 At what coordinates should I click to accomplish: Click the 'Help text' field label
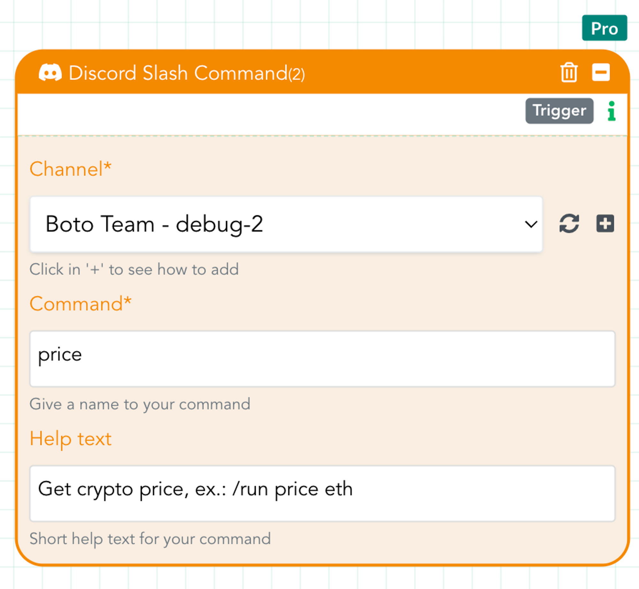pos(71,438)
